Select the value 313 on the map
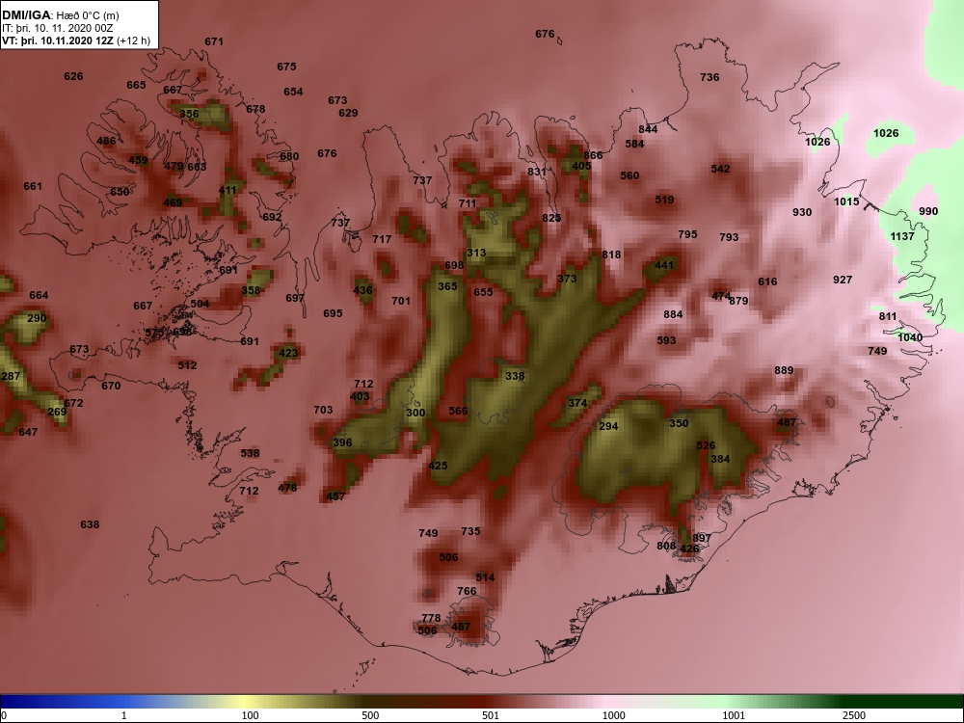Image resolution: width=964 pixels, height=723 pixels. pyautogui.click(x=476, y=253)
